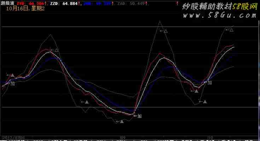Click the isolated red up arrow in the header

pyautogui.click(x=178, y=3)
